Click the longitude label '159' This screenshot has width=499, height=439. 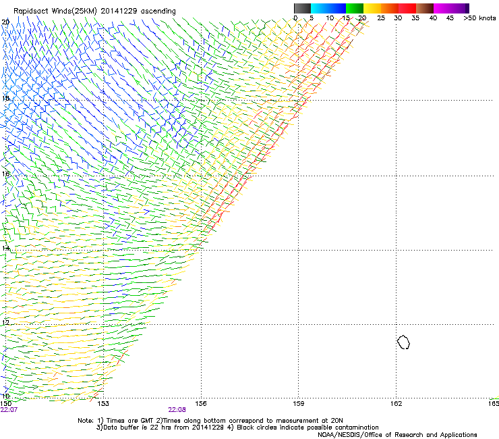(299, 404)
